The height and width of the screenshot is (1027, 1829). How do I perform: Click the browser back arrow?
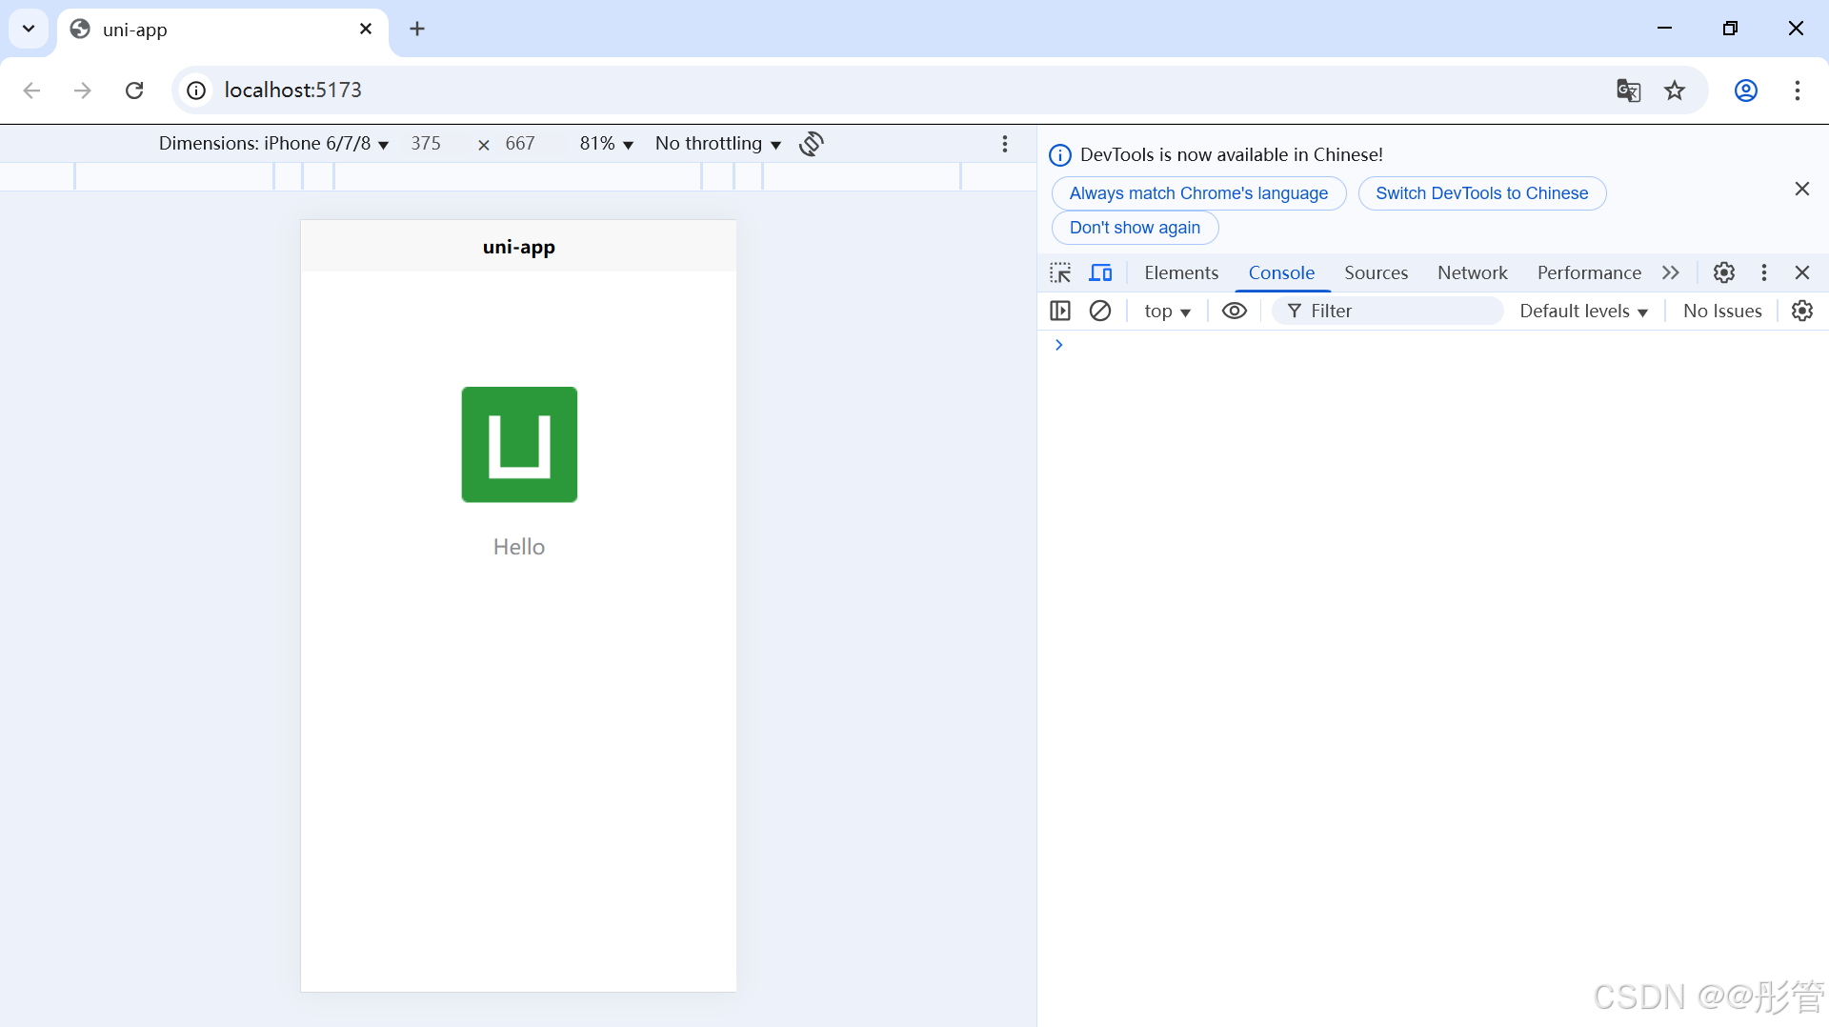click(x=31, y=90)
